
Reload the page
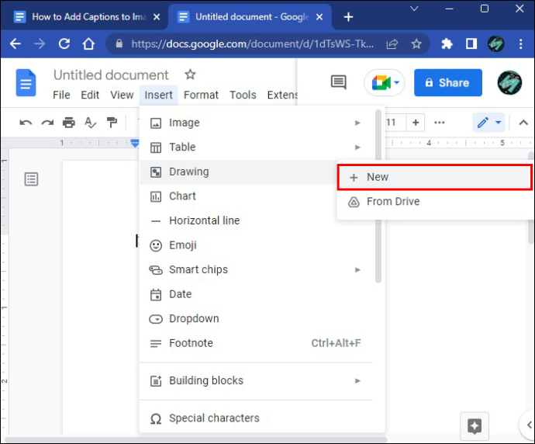pos(64,43)
